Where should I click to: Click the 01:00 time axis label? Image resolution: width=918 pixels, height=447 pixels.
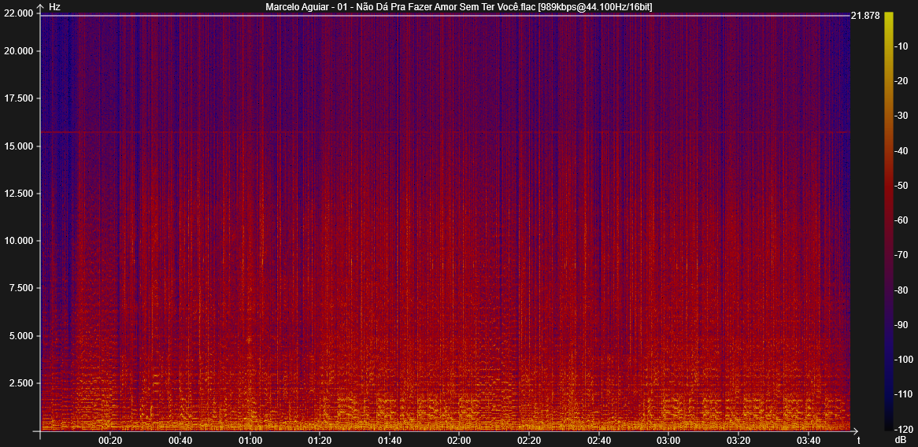pyautogui.click(x=250, y=440)
